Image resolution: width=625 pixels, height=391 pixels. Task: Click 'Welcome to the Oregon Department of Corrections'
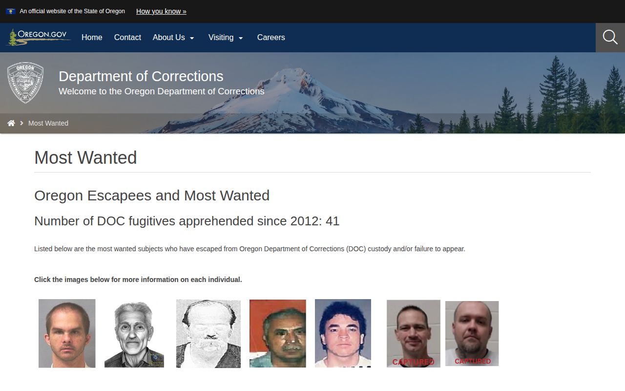162,91
